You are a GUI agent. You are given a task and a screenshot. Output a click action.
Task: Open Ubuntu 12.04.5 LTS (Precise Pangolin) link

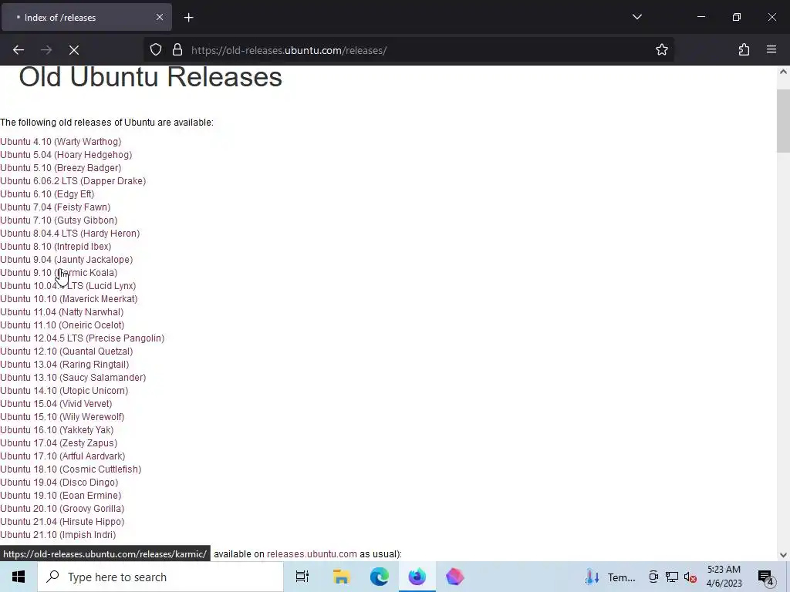(x=82, y=338)
